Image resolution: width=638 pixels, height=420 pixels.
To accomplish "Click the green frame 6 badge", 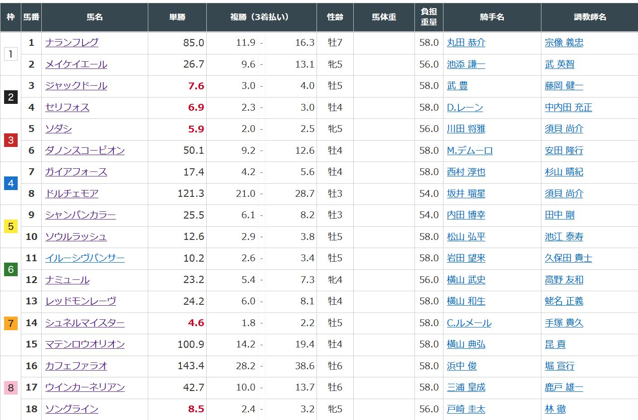I will tap(11, 269).
